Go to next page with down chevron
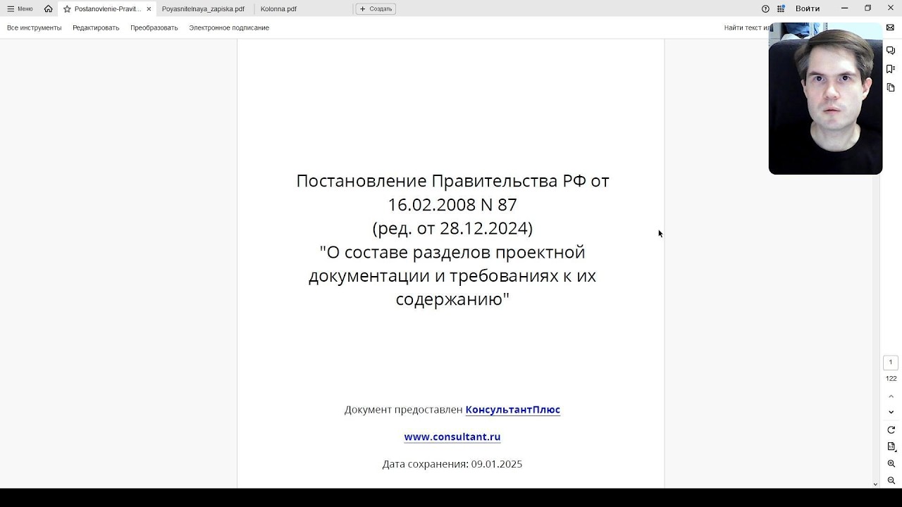 891,413
